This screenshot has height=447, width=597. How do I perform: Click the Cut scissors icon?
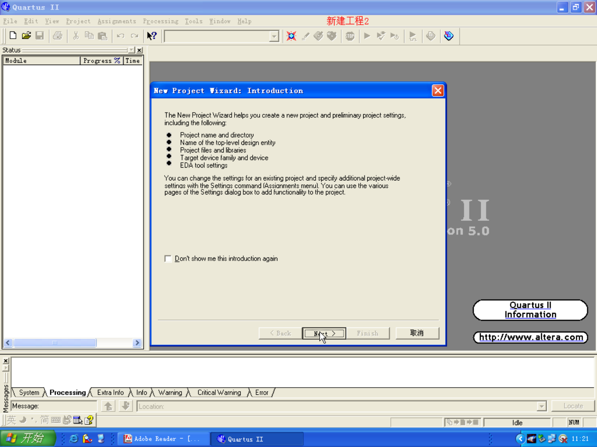[x=76, y=36]
